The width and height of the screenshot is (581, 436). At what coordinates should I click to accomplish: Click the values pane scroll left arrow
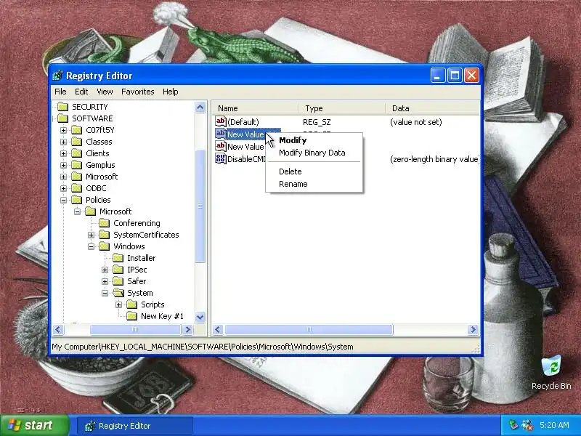[x=219, y=330]
